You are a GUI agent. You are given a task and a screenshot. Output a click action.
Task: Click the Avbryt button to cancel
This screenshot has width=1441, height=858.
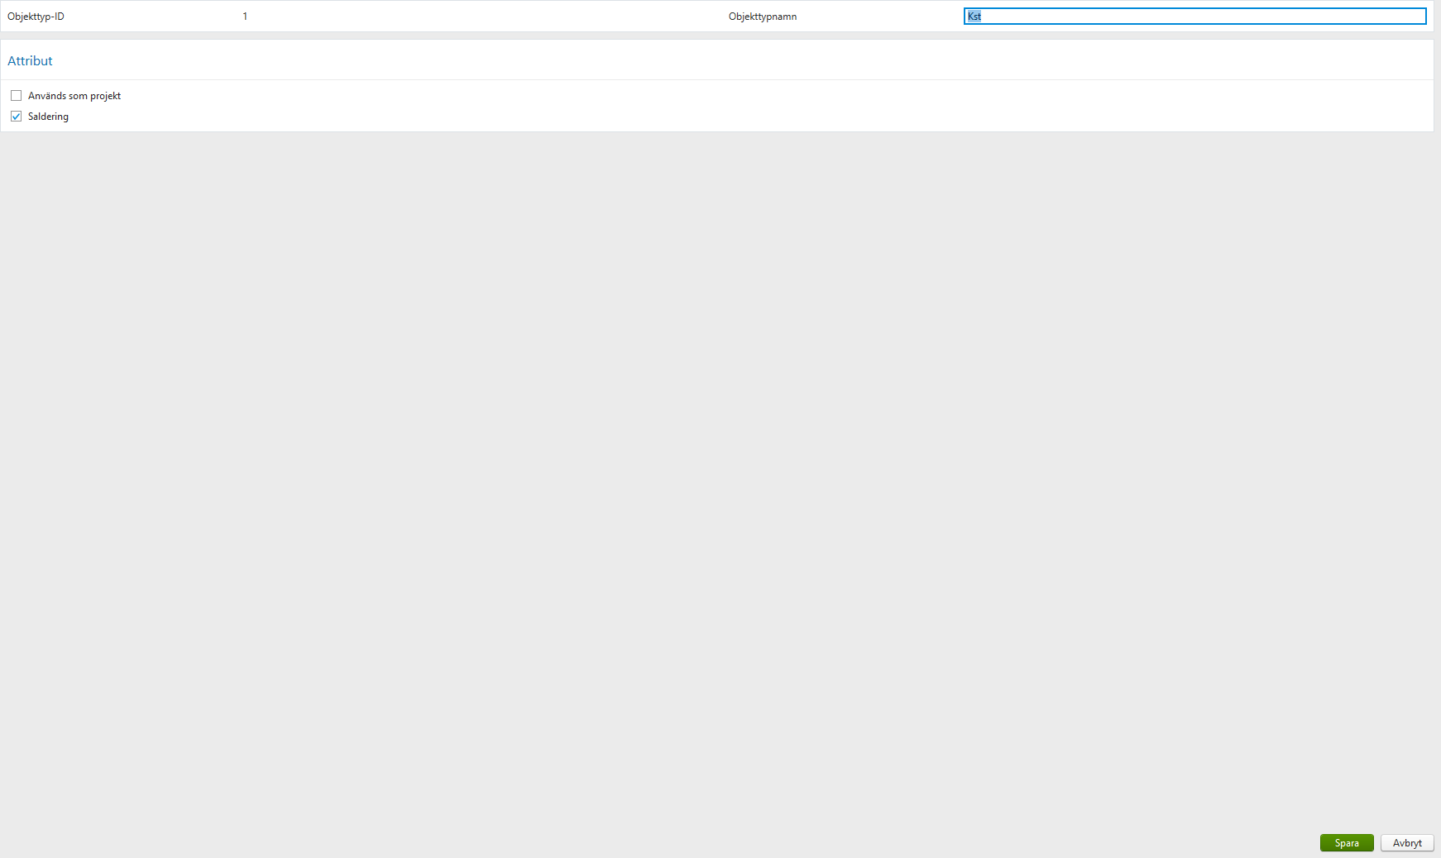click(1406, 842)
